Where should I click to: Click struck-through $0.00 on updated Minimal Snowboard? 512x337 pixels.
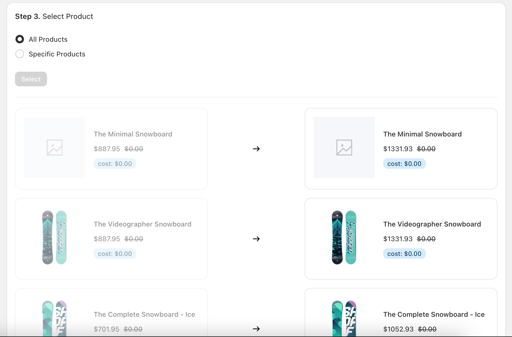click(x=426, y=149)
